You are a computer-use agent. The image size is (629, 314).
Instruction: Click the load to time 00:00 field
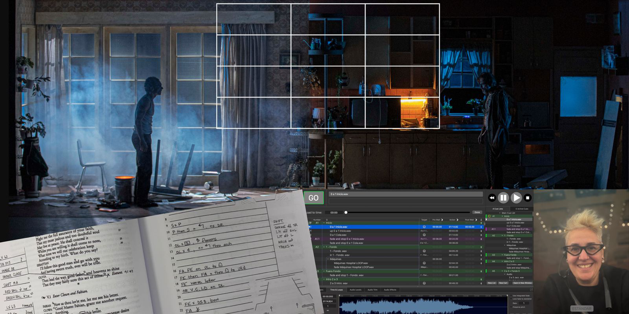334,212
